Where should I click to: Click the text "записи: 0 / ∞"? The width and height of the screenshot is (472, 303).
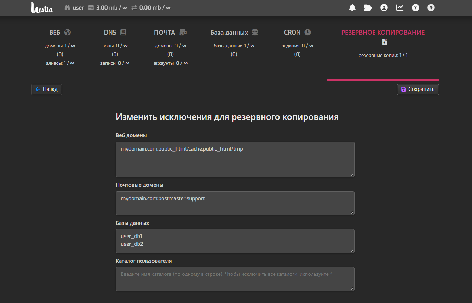(x=115, y=63)
